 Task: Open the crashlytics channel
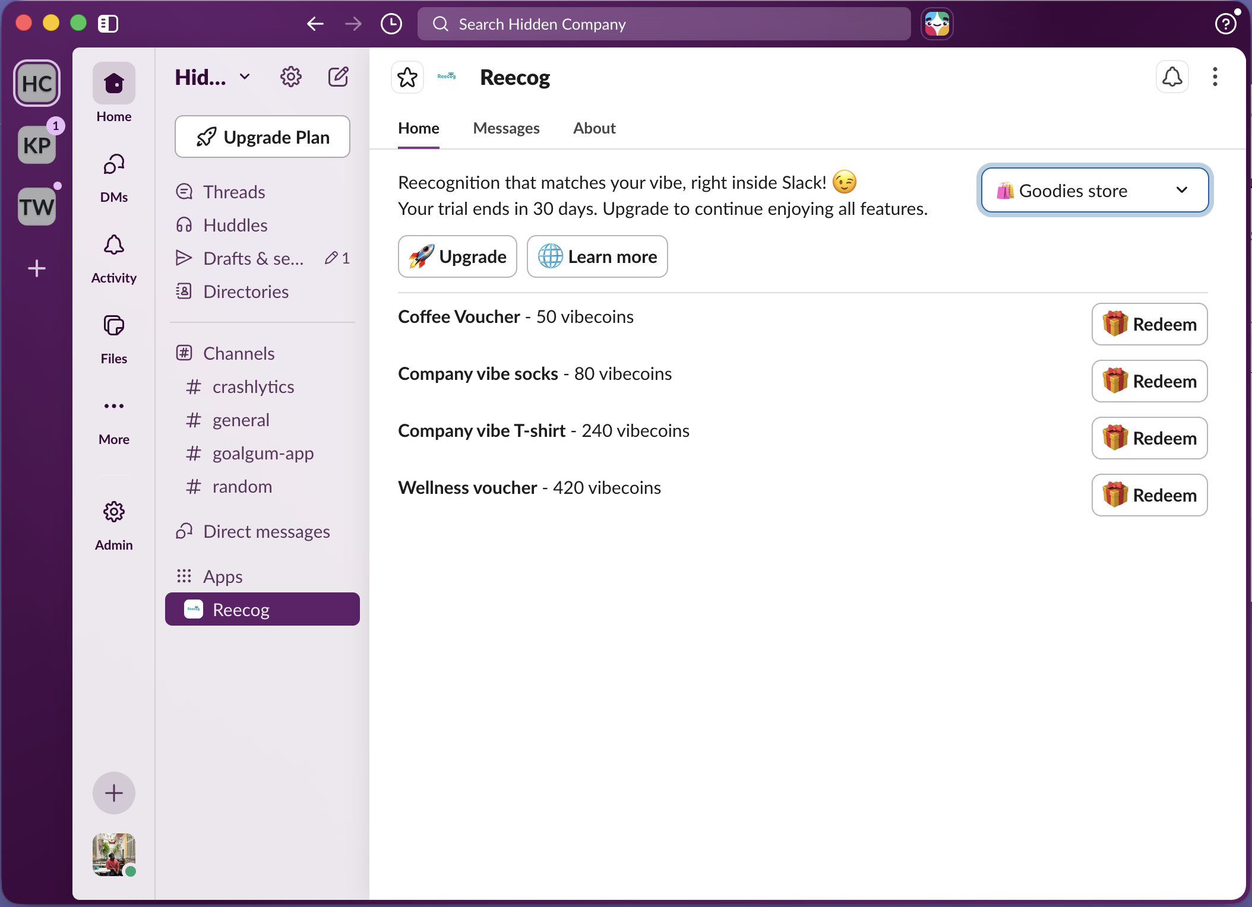[x=263, y=386]
